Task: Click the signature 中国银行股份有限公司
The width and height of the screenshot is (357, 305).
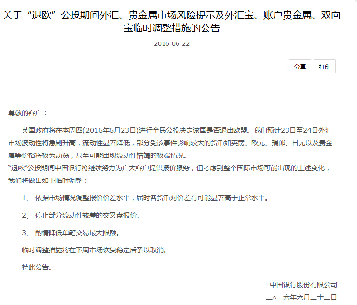Action: [x=303, y=285]
